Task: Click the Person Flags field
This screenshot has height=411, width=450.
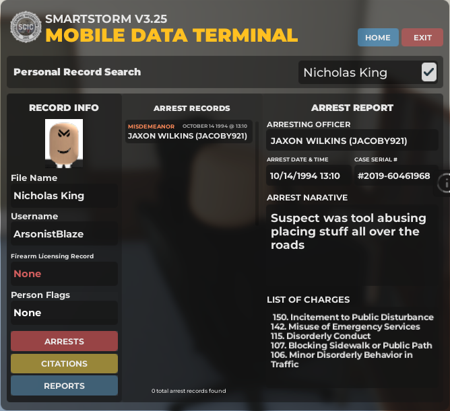Action: (64, 313)
